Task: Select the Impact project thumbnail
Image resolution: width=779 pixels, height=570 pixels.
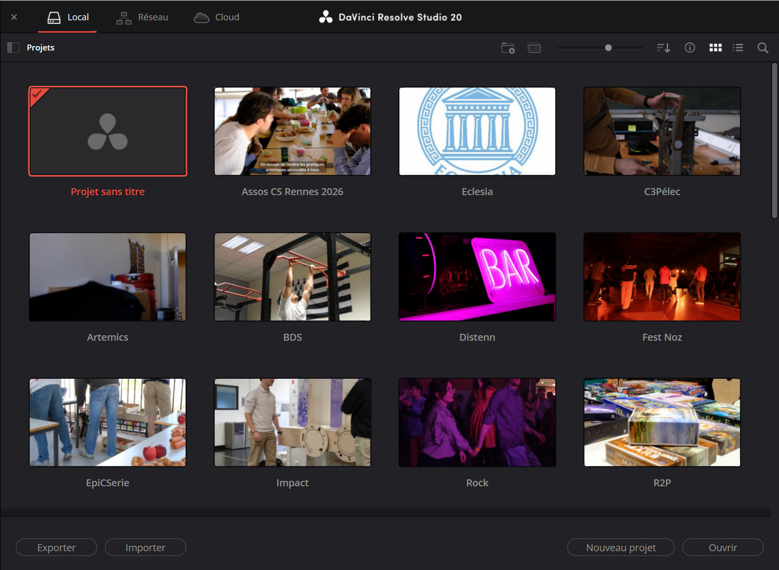Action: [292, 422]
